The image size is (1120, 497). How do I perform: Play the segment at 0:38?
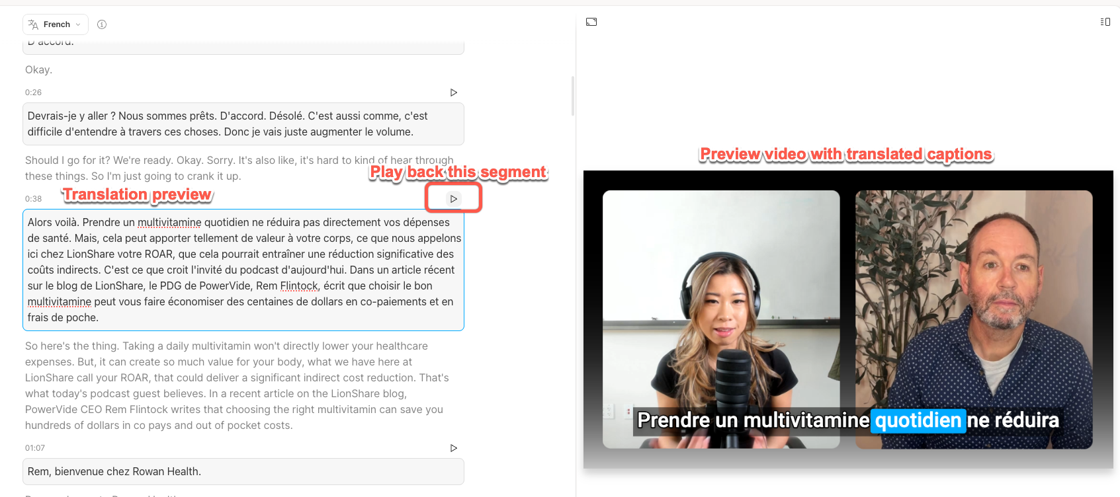[x=454, y=198]
